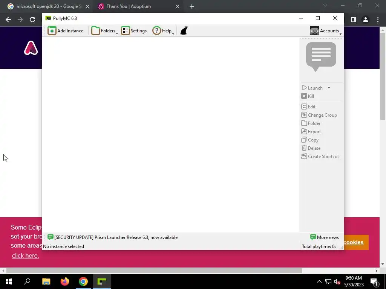
Task: Open File Explorer from the taskbar
Action: click(46, 281)
